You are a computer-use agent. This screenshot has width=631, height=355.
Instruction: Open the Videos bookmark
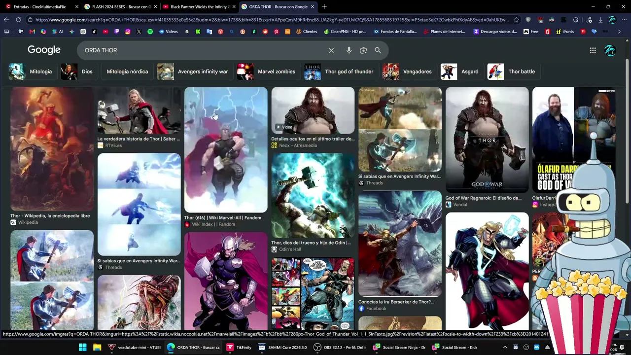168,32
